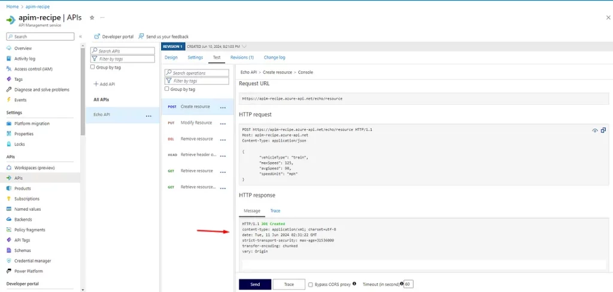The width and height of the screenshot is (613, 292).
Task: Favorite apim-recipe with the star icon
Action: pyautogui.click(x=92, y=17)
